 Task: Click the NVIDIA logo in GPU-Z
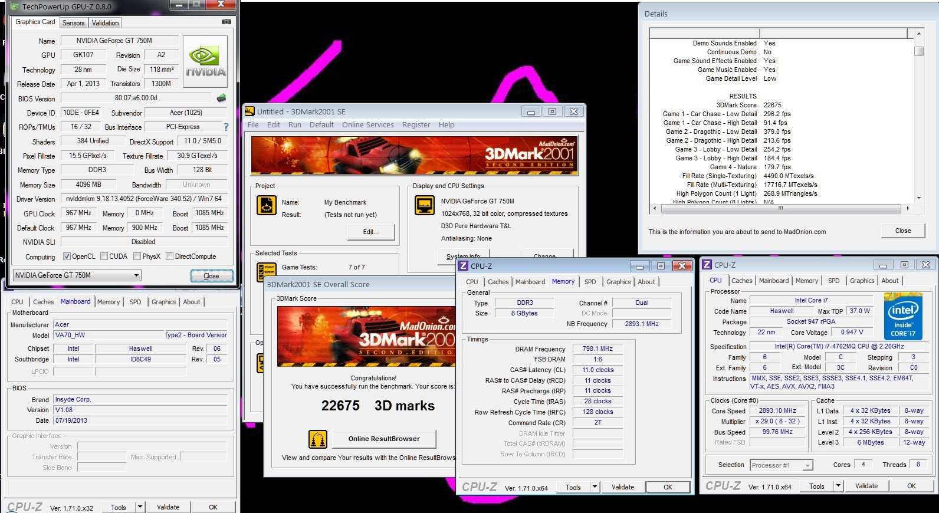[205, 62]
